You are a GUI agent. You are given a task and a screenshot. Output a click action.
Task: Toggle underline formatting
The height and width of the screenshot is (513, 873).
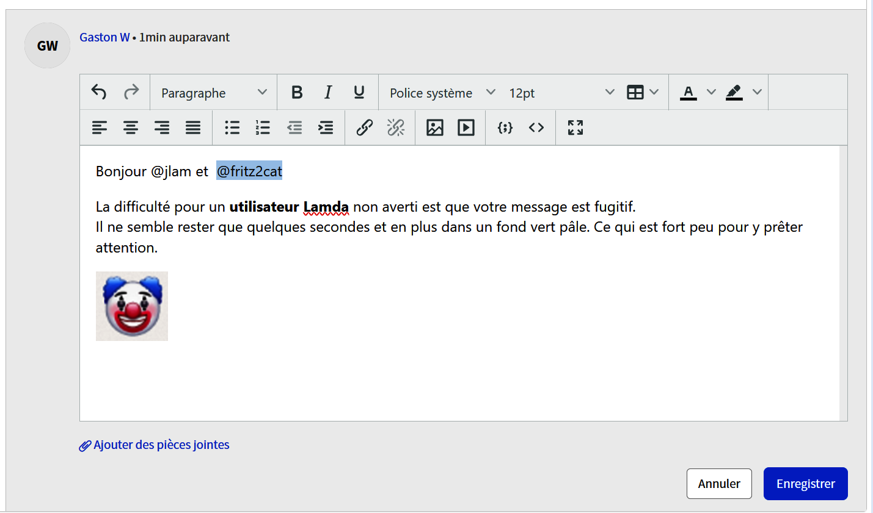coord(359,92)
